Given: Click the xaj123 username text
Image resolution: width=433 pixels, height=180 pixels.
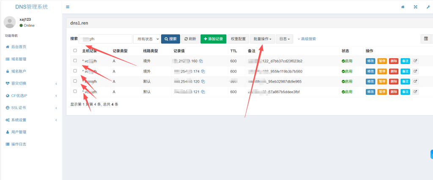Looking at the screenshot, I should (25, 19).
